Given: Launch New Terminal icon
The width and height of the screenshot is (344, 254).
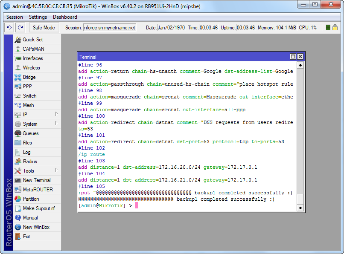Looking at the screenshot, I should coord(18,180).
